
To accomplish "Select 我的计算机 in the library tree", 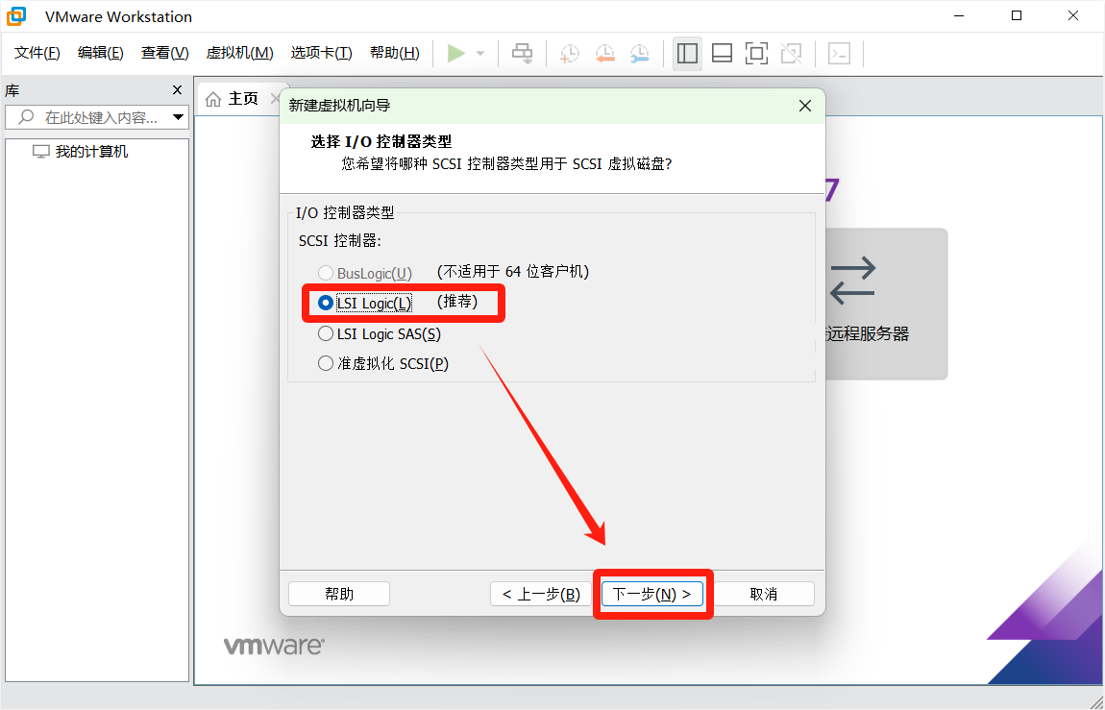I will (x=91, y=152).
